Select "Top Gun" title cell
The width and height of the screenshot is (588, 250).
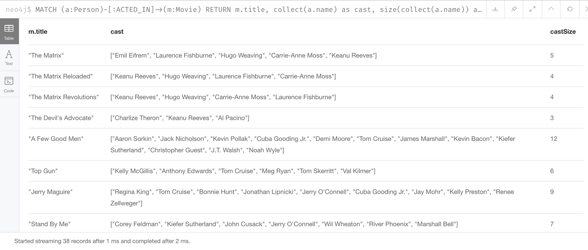tap(43, 171)
